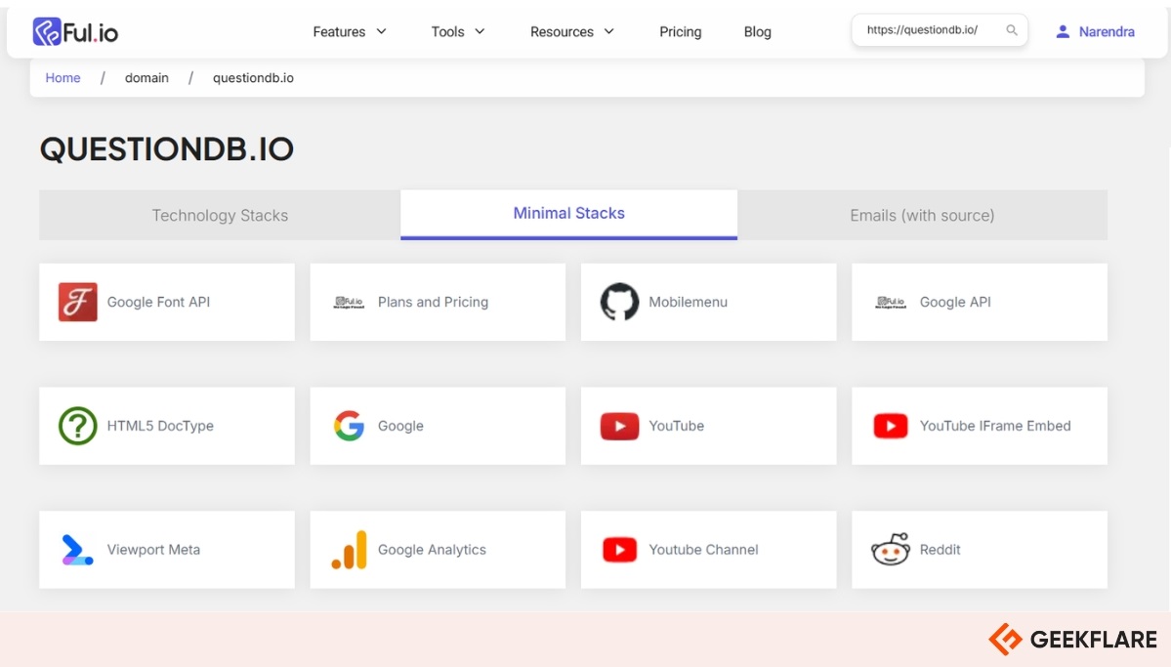Click the YouTube card label text

coord(676,426)
